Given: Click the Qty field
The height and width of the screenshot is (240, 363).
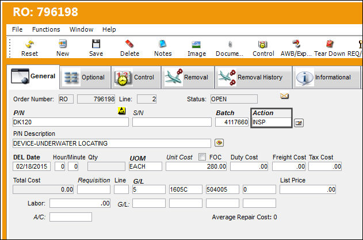Looking at the screenshot, I should click(106, 166).
